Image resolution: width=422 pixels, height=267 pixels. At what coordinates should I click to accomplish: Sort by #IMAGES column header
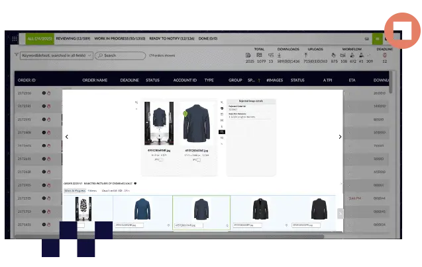pyautogui.click(x=274, y=80)
